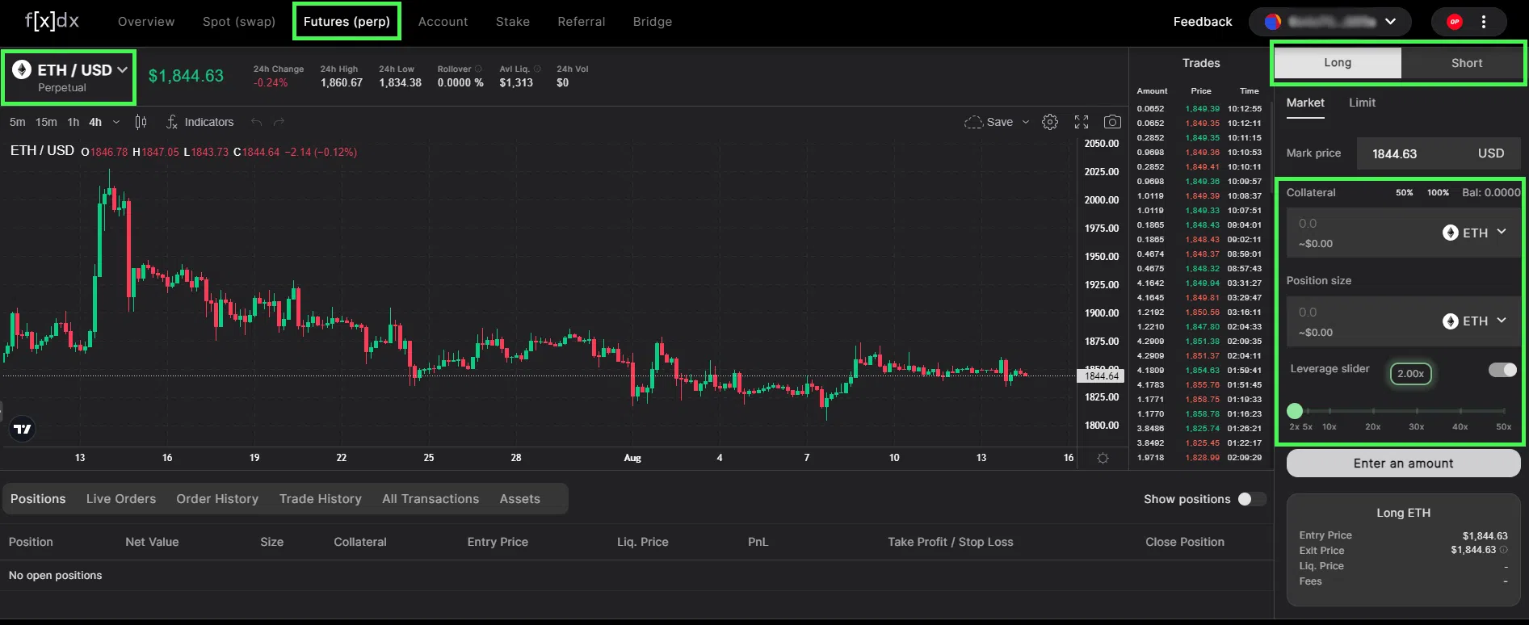The width and height of the screenshot is (1529, 625).
Task: Open the Bridge page
Action: click(x=653, y=22)
